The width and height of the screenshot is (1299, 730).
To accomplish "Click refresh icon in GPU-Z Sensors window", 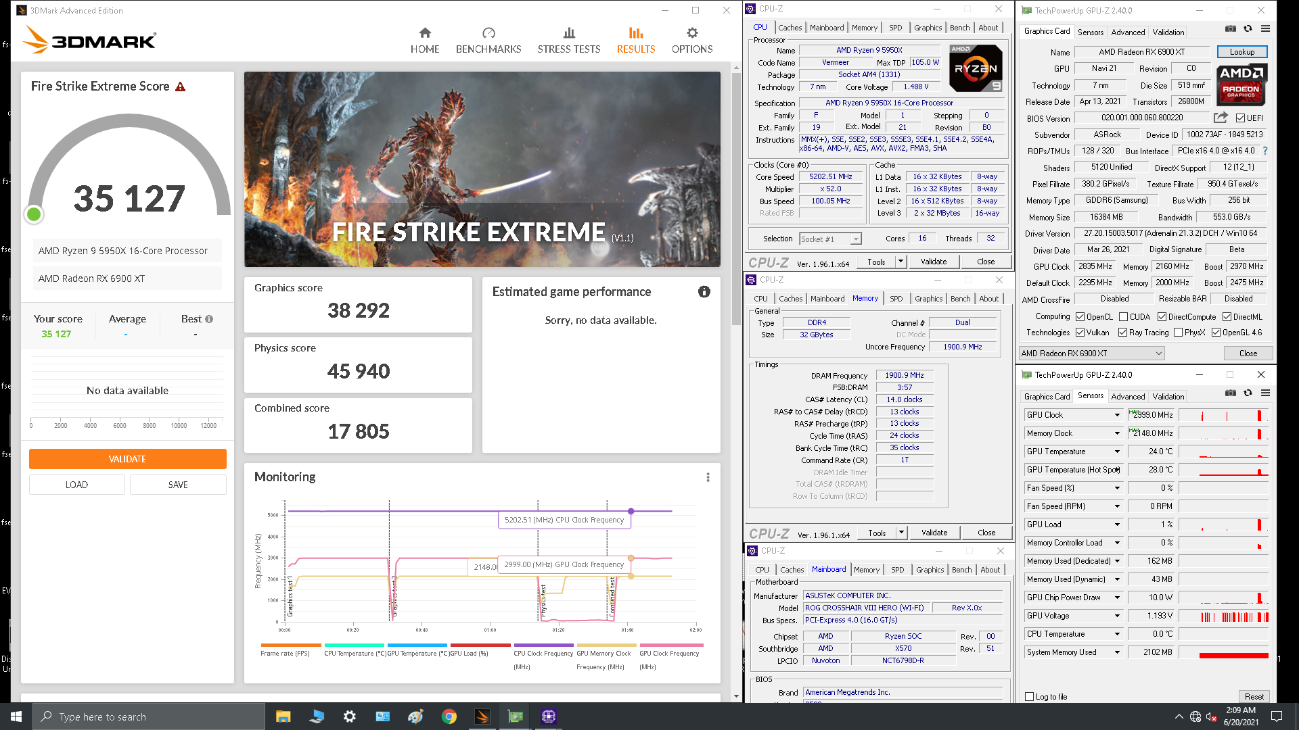I will click(x=1248, y=393).
